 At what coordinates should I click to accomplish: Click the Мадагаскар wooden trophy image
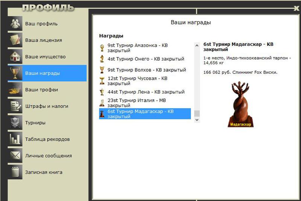pyautogui.click(x=240, y=104)
